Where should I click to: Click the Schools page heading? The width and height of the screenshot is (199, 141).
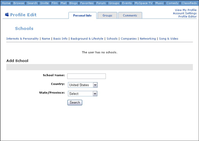coord(24,28)
